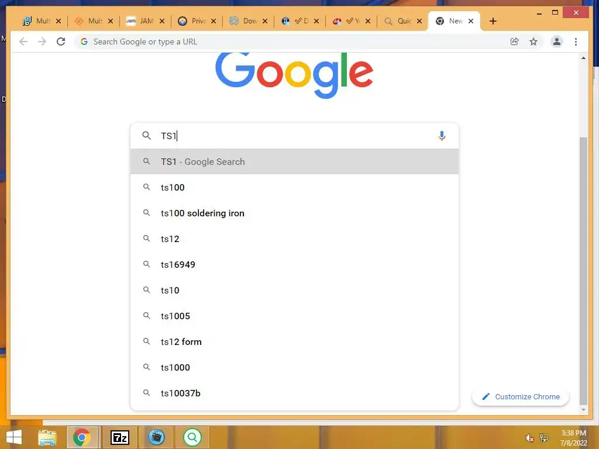Open Chrome's three-dot menu

(576, 42)
